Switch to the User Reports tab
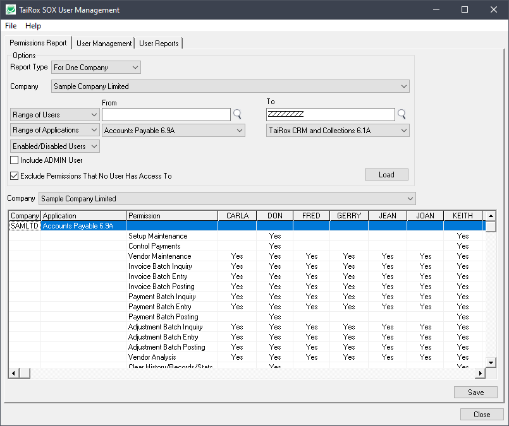Viewport: 509px width, 426px height. click(159, 44)
